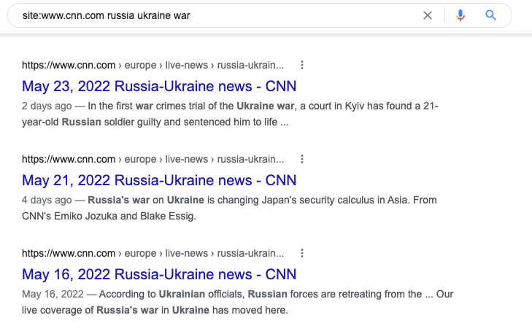Click the "2 days ago" timestamp
Screen dimensions: 532x334
47,106
